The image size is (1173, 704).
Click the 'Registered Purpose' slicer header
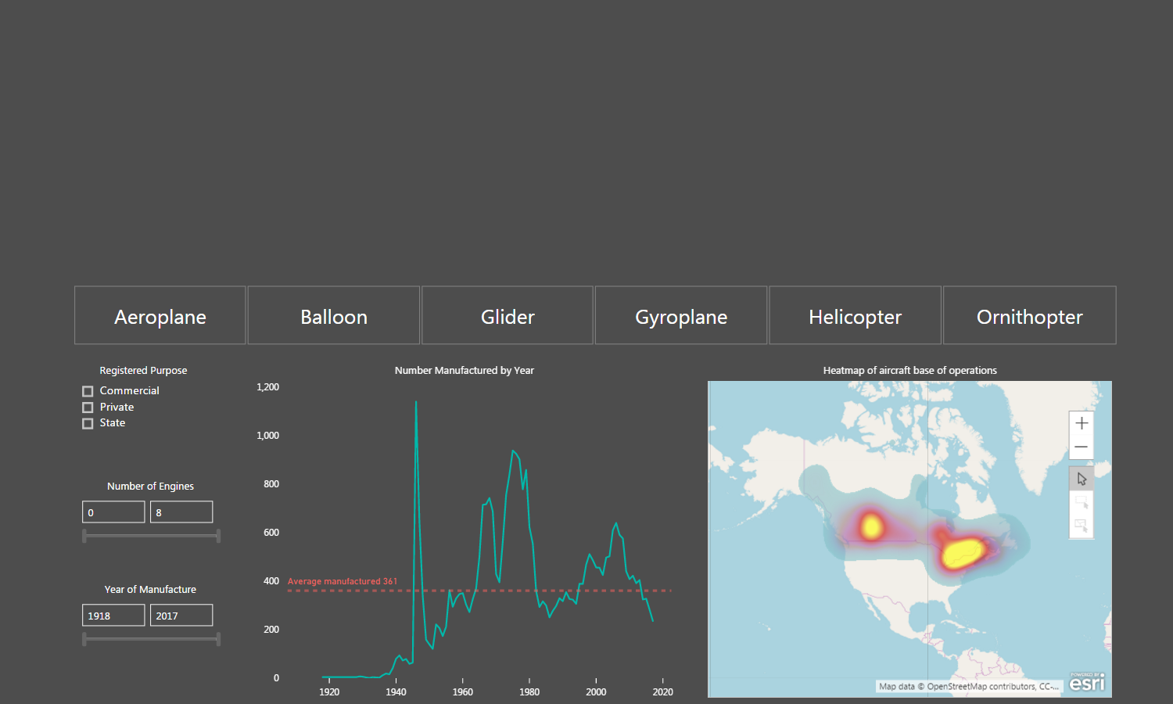click(143, 371)
